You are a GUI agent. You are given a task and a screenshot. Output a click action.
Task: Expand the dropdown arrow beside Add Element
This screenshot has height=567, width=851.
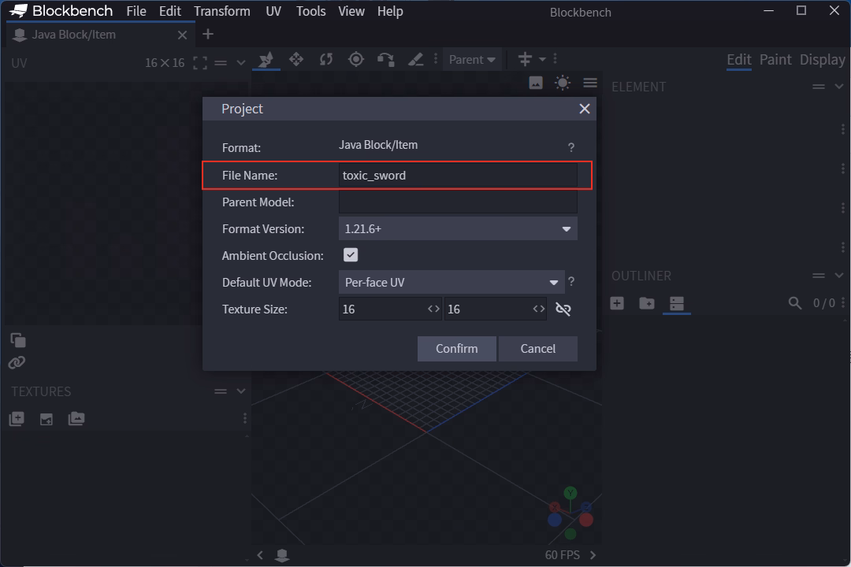pyautogui.click(x=542, y=59)
